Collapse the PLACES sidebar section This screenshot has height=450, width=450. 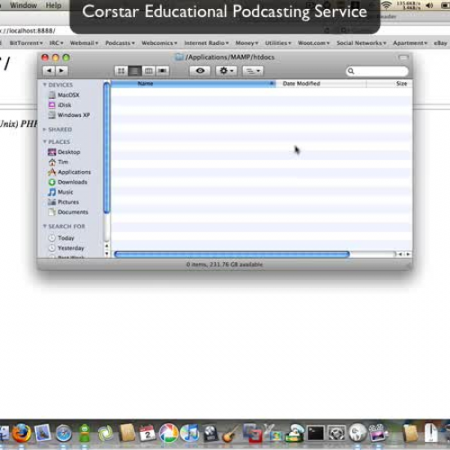tap(45, 141)
